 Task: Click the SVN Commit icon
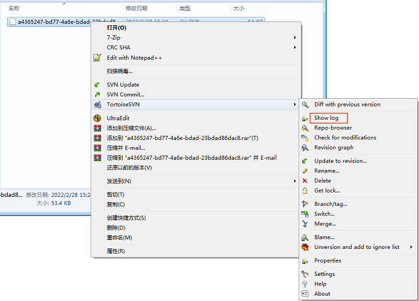tap(97, 95)
